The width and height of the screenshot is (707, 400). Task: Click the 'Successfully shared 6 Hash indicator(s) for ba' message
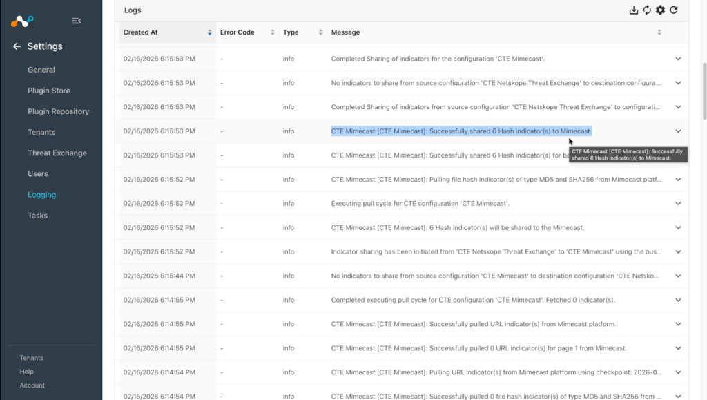(x=449, y=155)
